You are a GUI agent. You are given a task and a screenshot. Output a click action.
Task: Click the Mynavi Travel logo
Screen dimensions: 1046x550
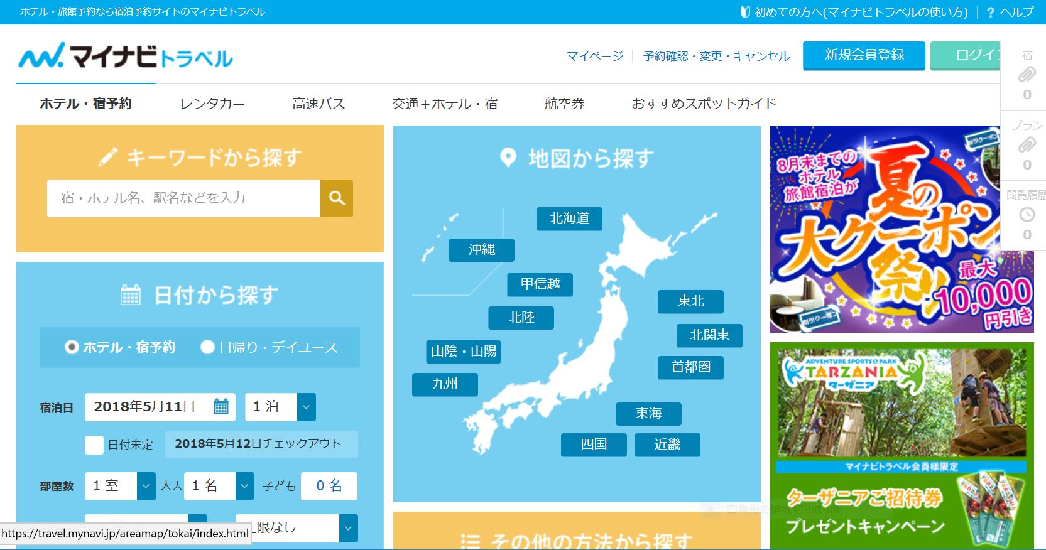126,57
